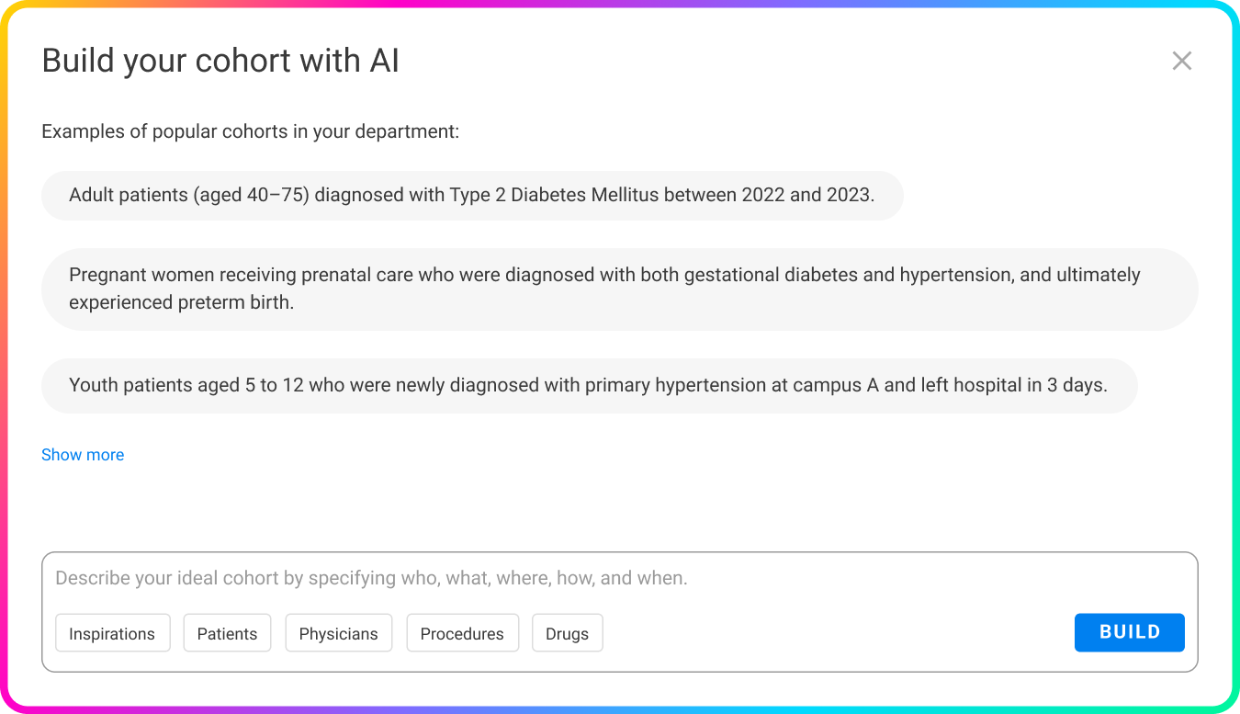Close the Build your cohort dialog
This screenshot has width=1240, height=714.
tap(1181, 61)
